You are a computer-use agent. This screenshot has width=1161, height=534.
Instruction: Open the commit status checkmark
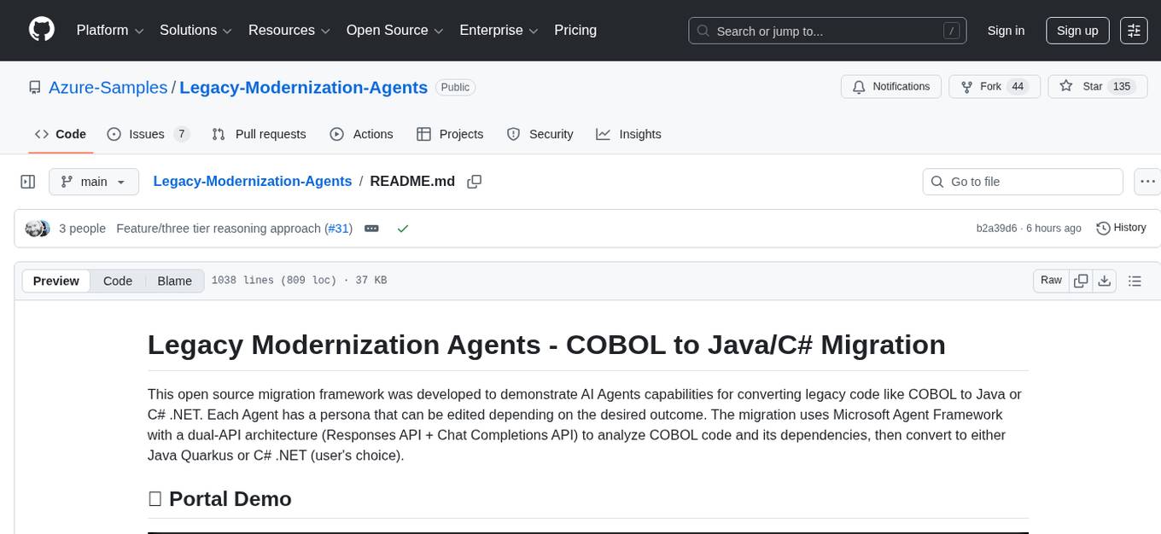pos(403,229)
